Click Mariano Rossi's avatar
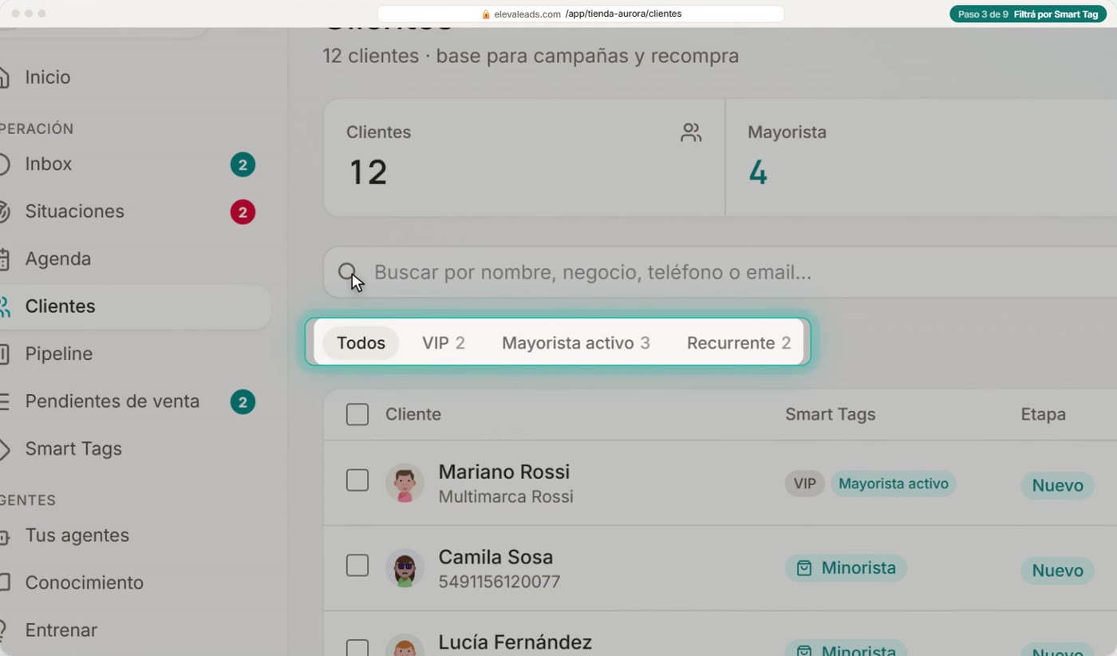This screenshot has height=656, width=1117. pos(405,484)
